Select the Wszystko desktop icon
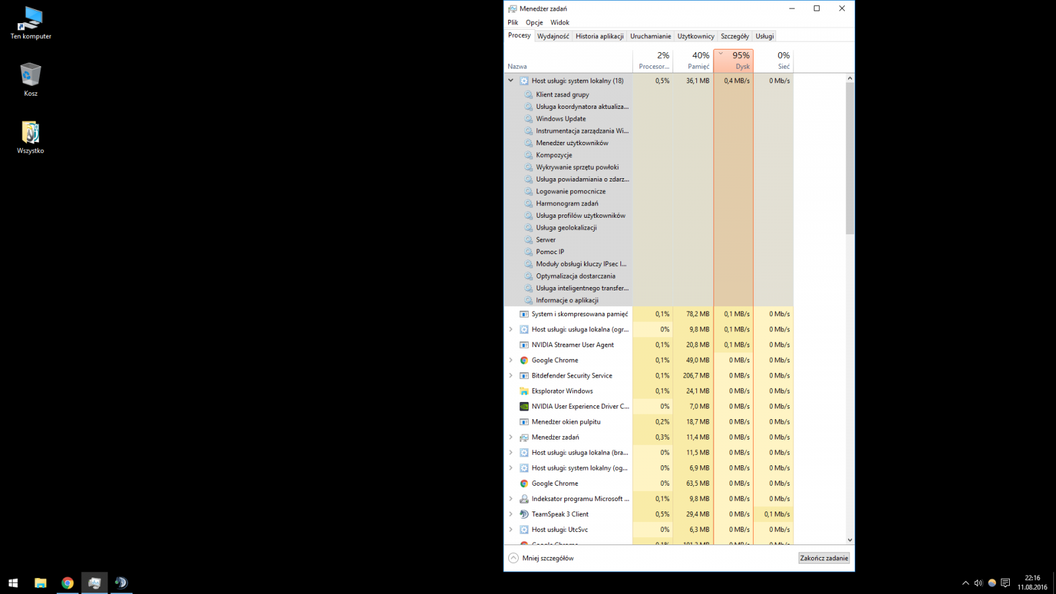 [30, 137]
